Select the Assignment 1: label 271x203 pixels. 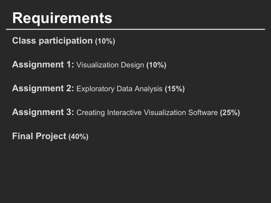[43, 65]
